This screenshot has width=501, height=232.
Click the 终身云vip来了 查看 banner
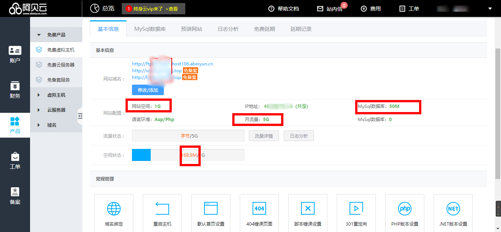coord(153,9)
